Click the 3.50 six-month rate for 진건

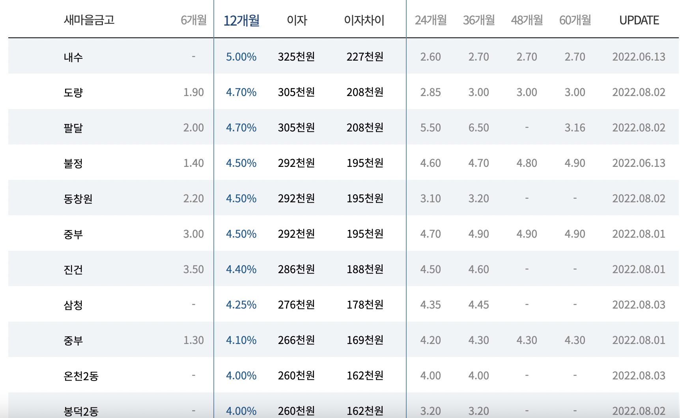tap(193, 269)
